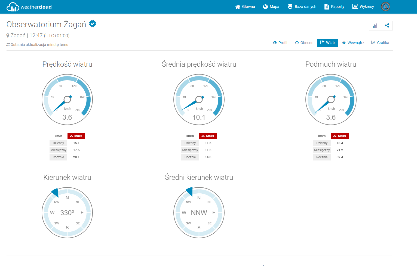
Task: Switch to the Profil tab
Action: pyautogui.click(x=280, y=43)
